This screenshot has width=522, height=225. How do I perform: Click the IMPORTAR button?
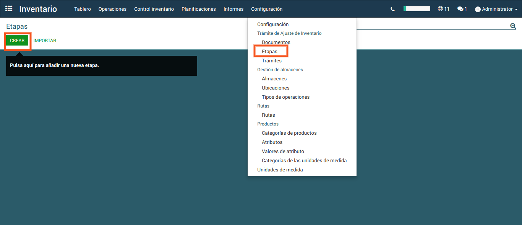(45, 41)
